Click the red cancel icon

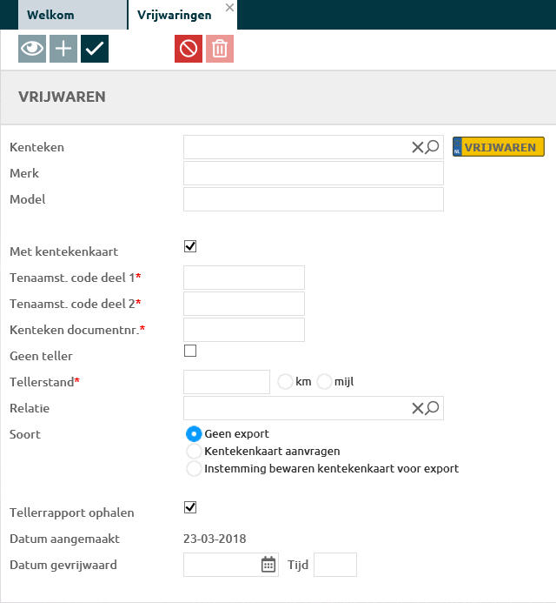coord(189,50)
